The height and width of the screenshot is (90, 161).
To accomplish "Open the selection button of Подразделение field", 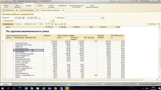I will point(52,21).
